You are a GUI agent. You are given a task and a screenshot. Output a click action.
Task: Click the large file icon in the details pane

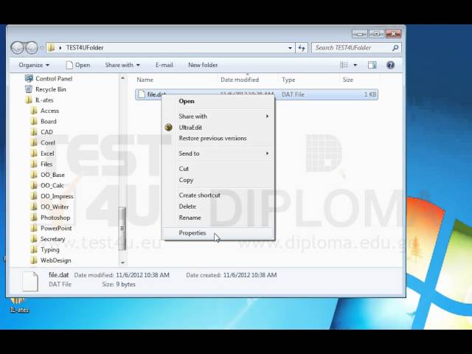coord(30,281)
